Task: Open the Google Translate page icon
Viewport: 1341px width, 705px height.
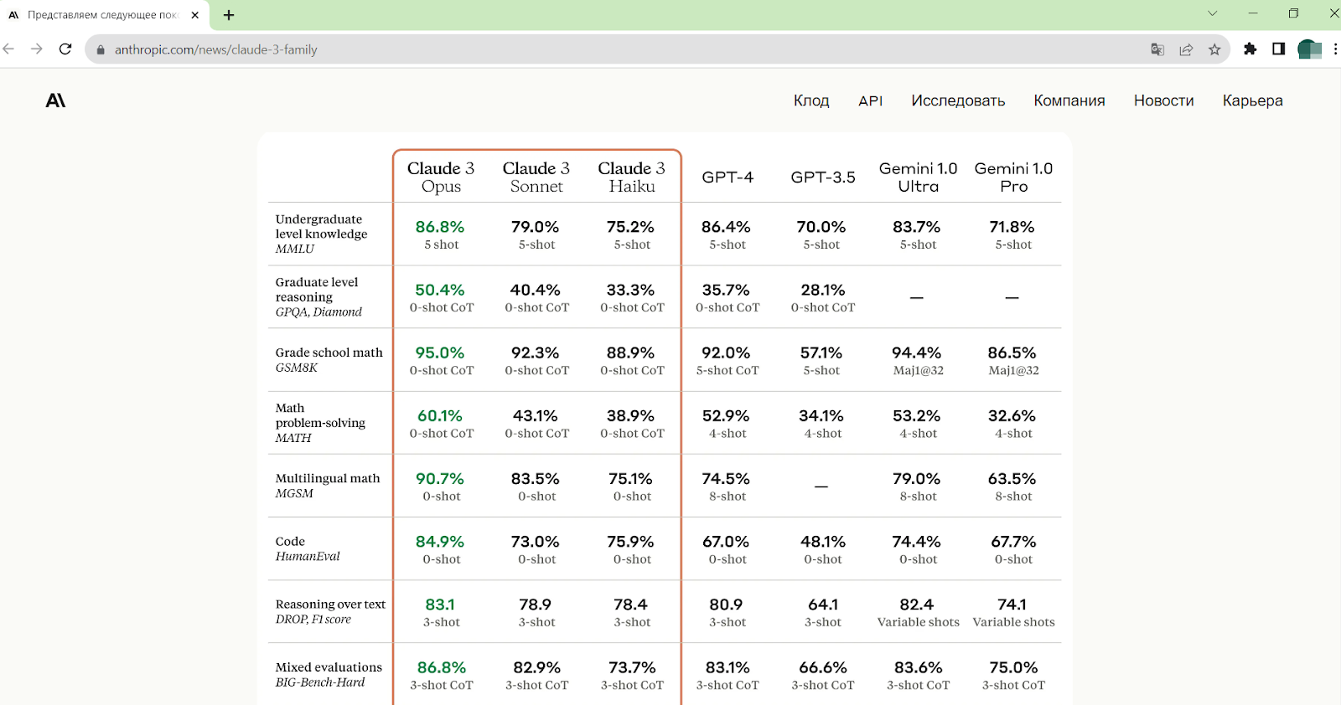Action: click(1157, 49)
